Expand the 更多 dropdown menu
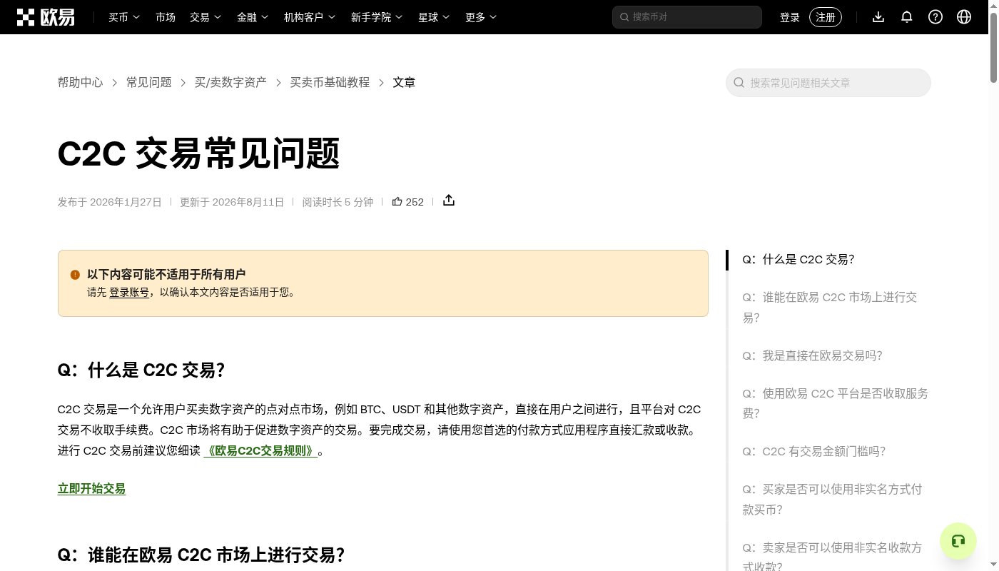This screenshot has width=999, height=571. (481, 17)
